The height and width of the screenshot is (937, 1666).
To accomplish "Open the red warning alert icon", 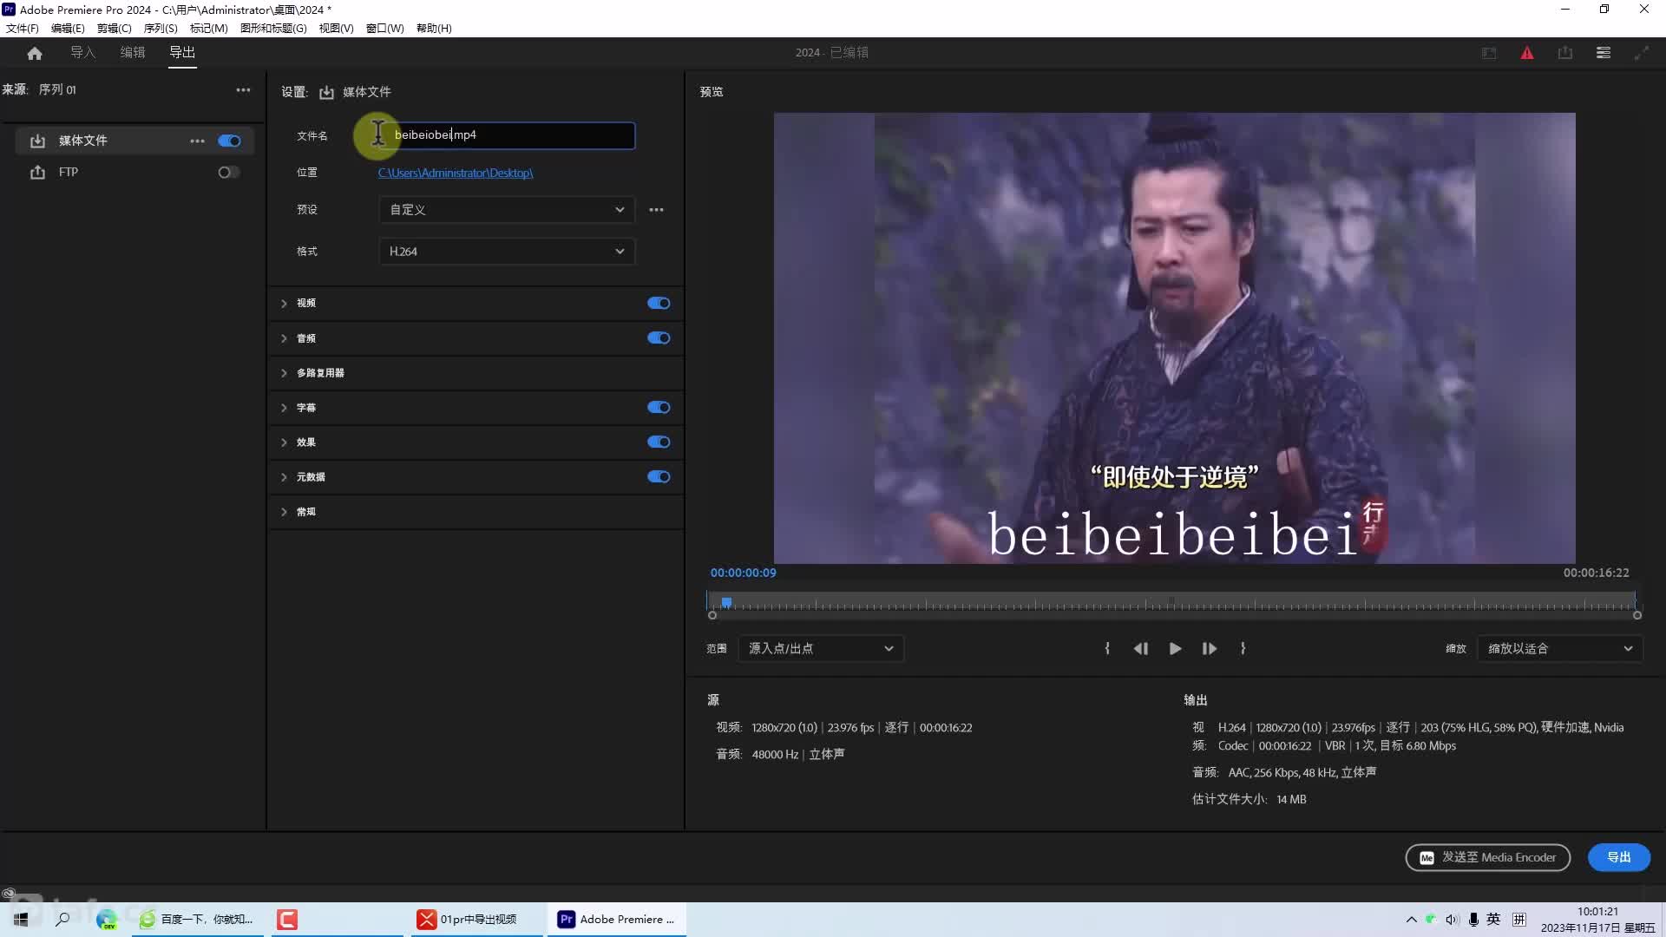I will [1527, 53].
